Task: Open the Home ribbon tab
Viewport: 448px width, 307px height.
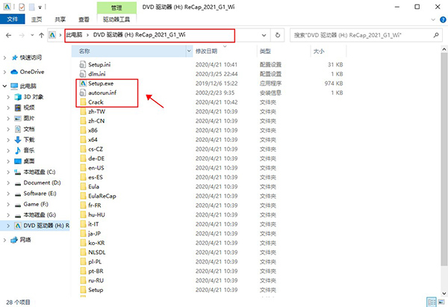Action: 37,19
